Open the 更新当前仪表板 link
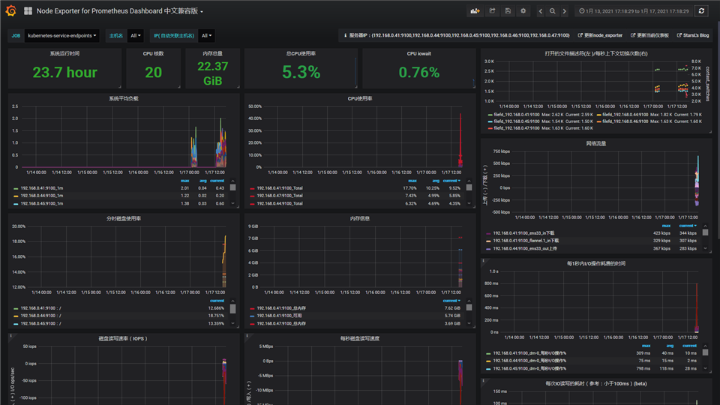This screenshot has width=720, height=405. click(x=649, y=35)
